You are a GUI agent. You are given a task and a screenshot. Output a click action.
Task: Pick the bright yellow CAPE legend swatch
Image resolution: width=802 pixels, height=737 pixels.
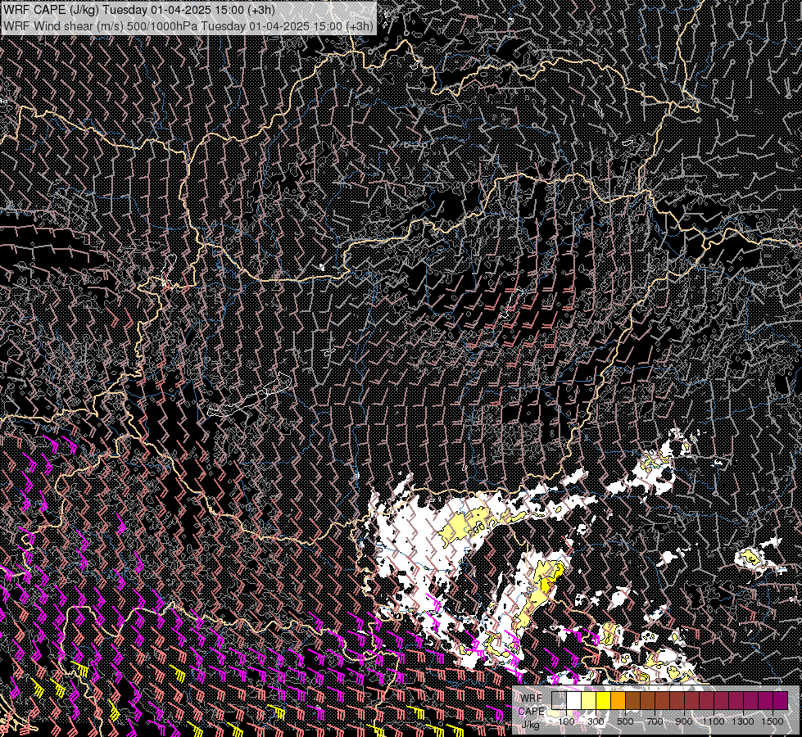(604, 700)
